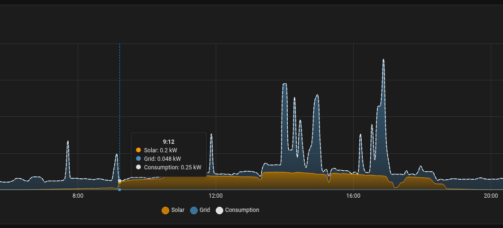Hide the Grid series via its legend label
The image size is (503, 228).
pos(204,210)
